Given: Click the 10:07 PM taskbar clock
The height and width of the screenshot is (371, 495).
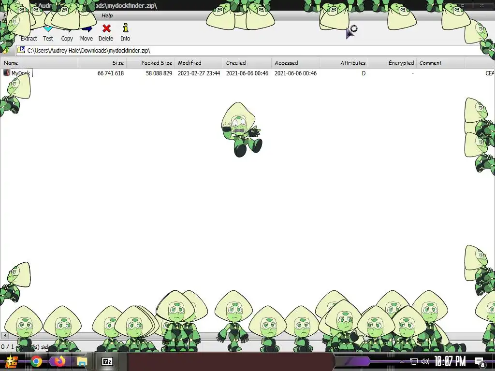Looking at the screenshot, I should click(x=450, y=361).
